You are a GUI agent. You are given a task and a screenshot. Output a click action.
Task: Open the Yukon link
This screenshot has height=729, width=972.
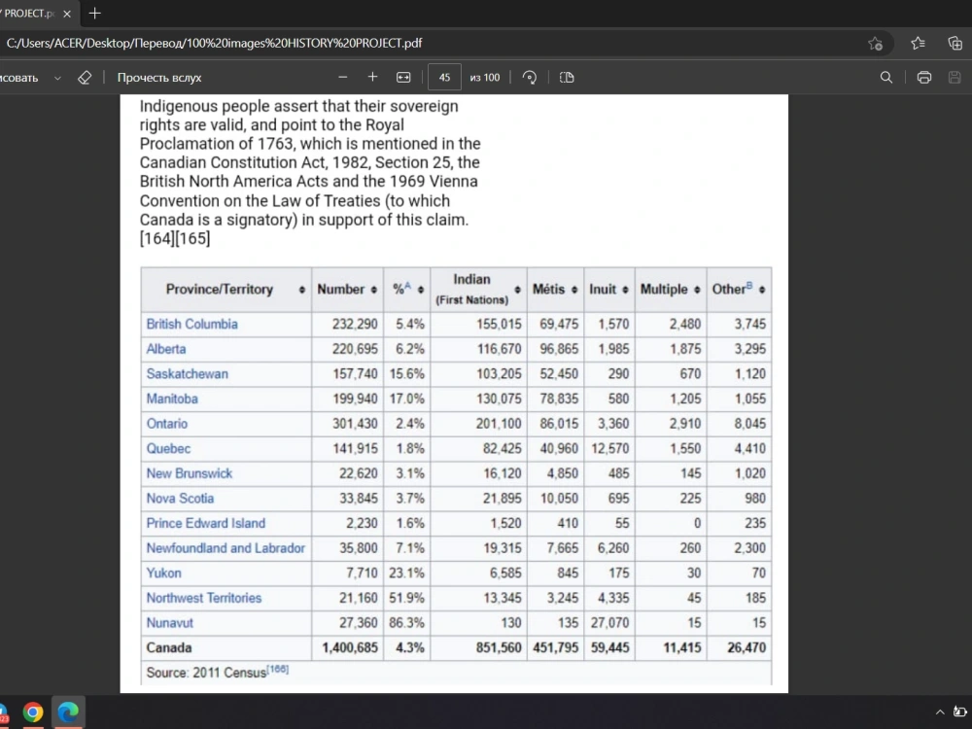point(163,573)
